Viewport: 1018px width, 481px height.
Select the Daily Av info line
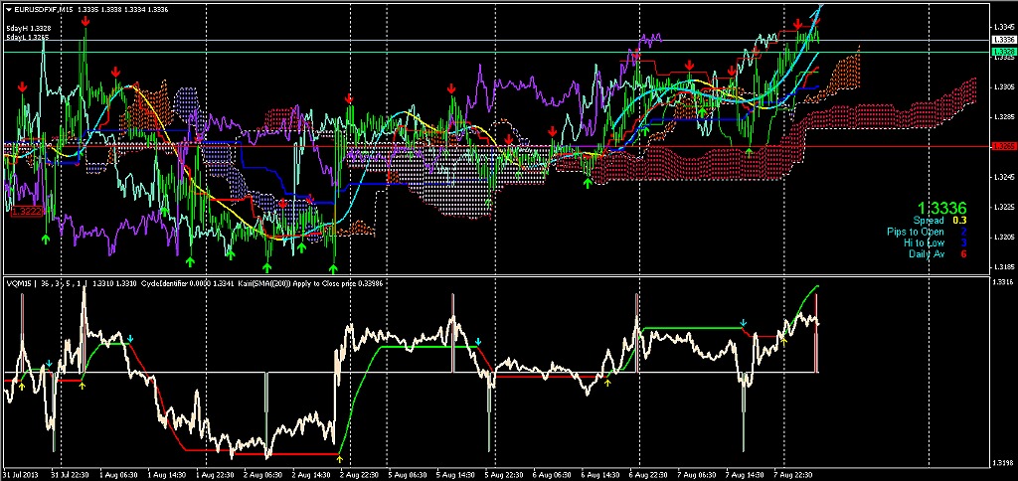click(936, 254)
